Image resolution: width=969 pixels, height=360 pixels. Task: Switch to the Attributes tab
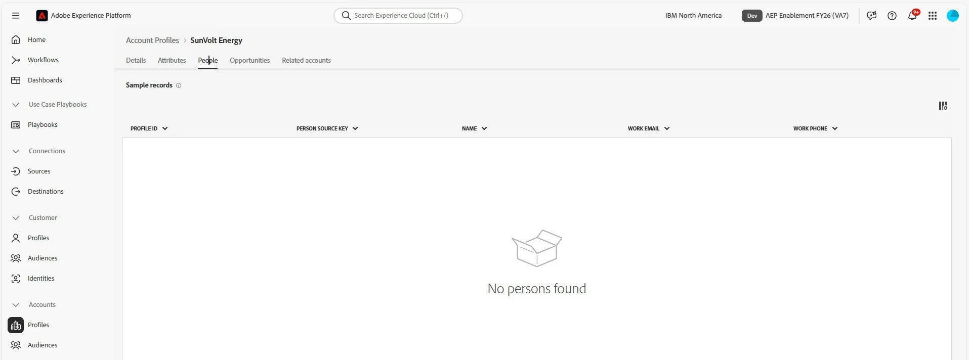coord(172,60)
